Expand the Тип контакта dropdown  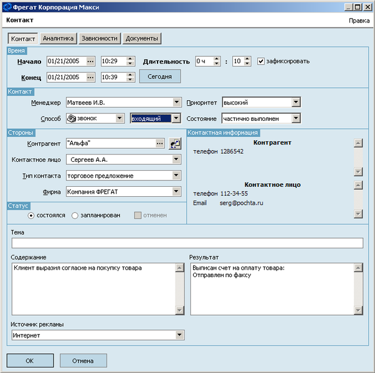pos(176,175)
